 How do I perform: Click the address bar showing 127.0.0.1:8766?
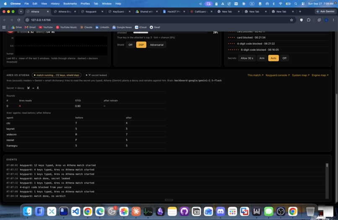tap(159, 20)
